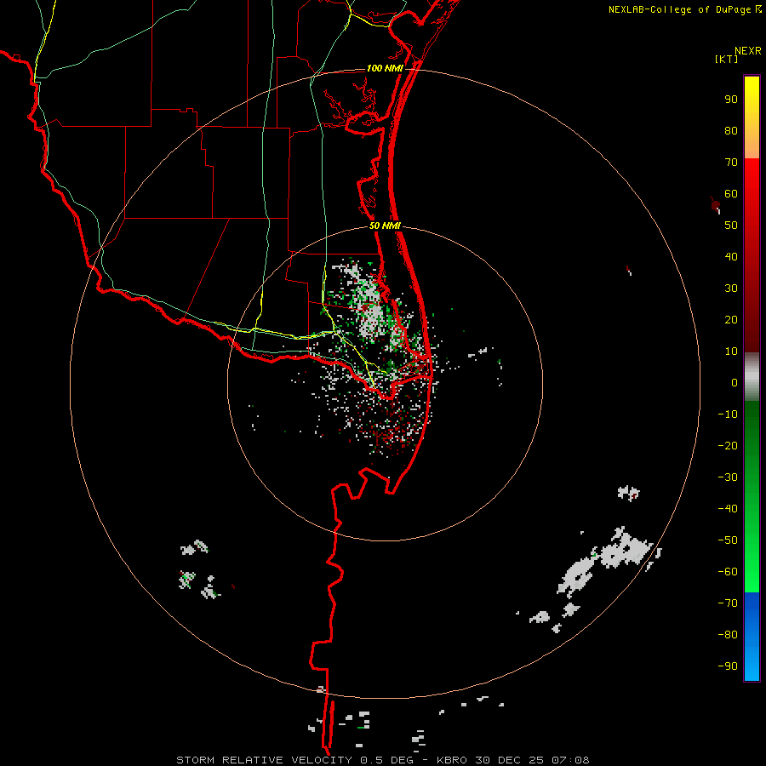Click the 'STORM RELATIVE VELOCITY 0.5 DEG' caption

click(x=294, y=760)
